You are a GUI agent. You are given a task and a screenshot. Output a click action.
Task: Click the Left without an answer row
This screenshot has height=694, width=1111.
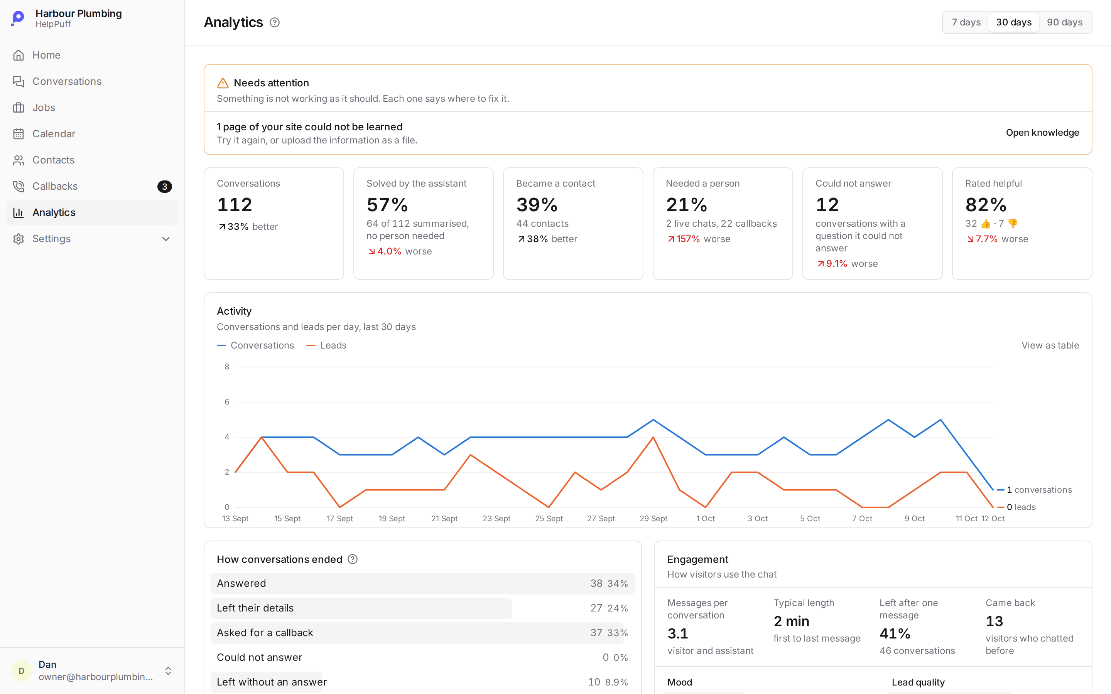tap(422, 682)
